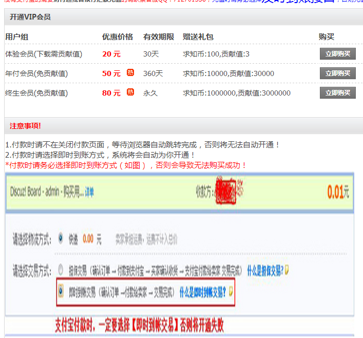This screenshot has width=363, height=338.
Task: Click the 卖家承担运费 note text
Action: tap(146, 239)
